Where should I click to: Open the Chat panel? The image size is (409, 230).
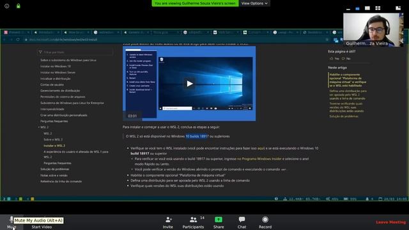(x=242, y=222)
